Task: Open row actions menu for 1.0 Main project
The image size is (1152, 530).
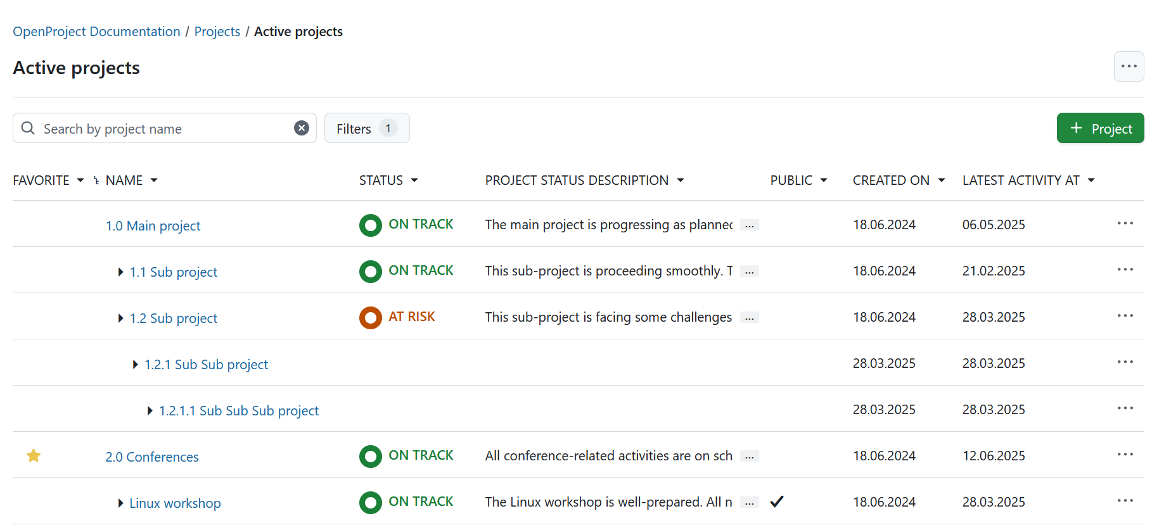Action: pos(1125,224)
